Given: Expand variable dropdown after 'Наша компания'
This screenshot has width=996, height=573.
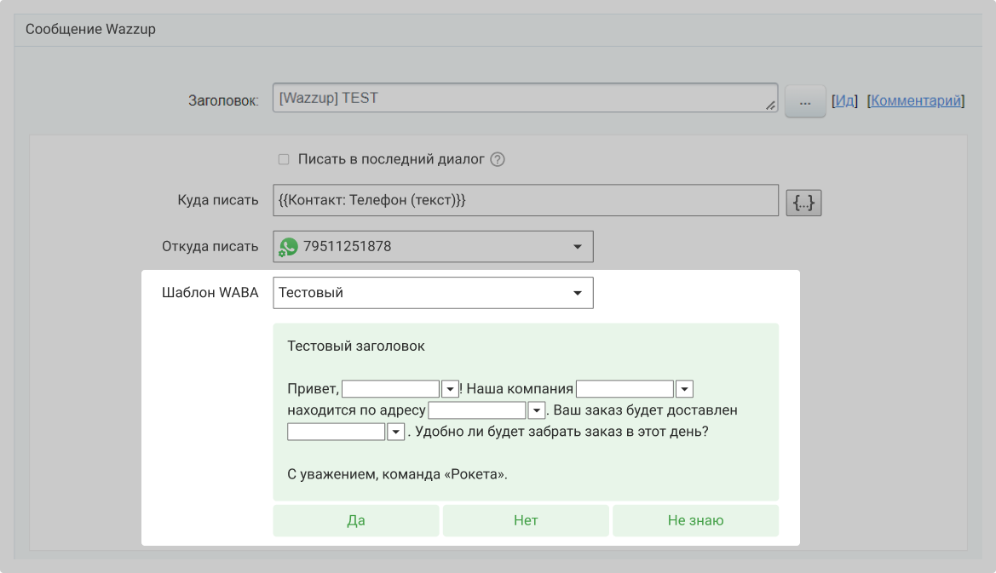Looking at the screenshot, I should [684, 389].
